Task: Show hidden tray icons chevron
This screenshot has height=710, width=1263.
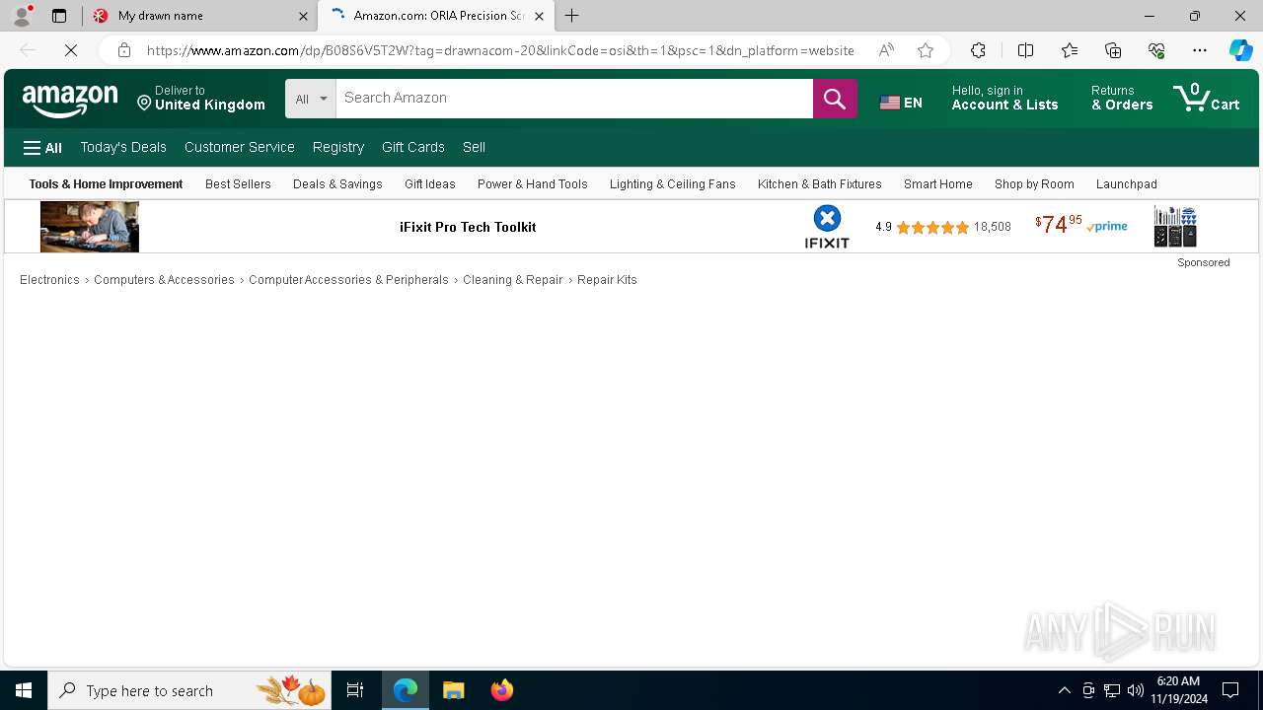Action: pos(1064,690)
